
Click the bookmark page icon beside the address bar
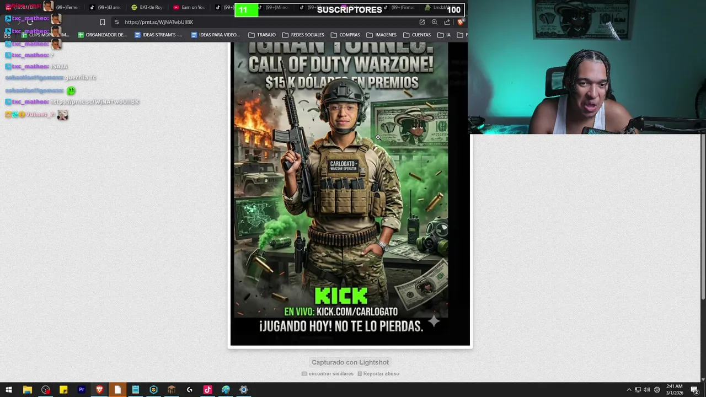[103, 22]
